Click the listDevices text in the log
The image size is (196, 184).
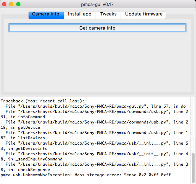(x=31, y=138)
